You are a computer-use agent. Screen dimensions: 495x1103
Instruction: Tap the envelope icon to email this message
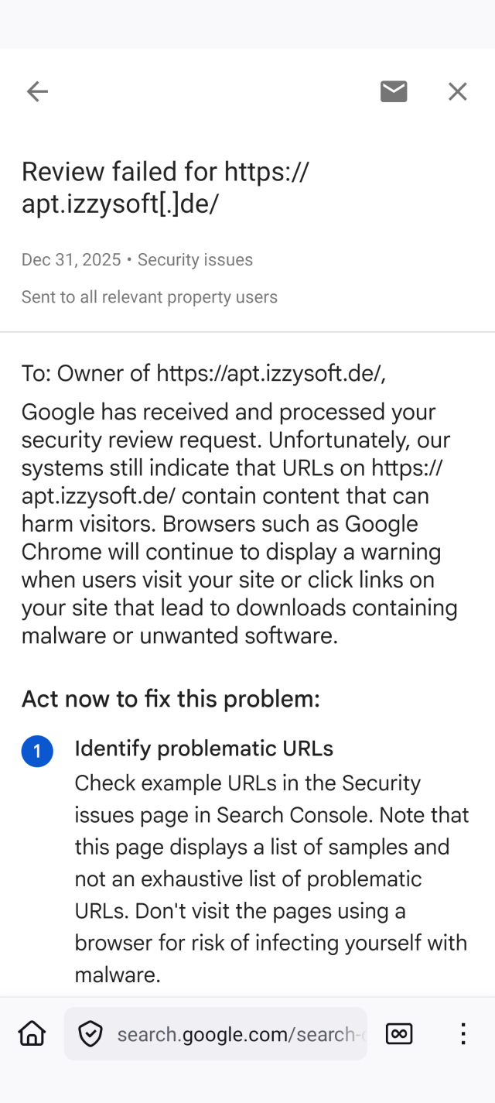(x=394, y=91)
